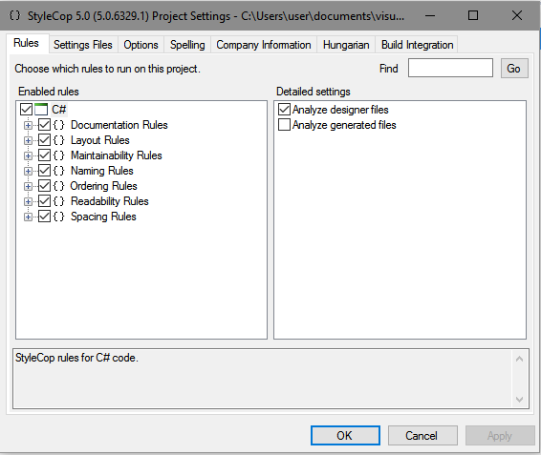Switch to the Spelling tab

pos(187,45)
